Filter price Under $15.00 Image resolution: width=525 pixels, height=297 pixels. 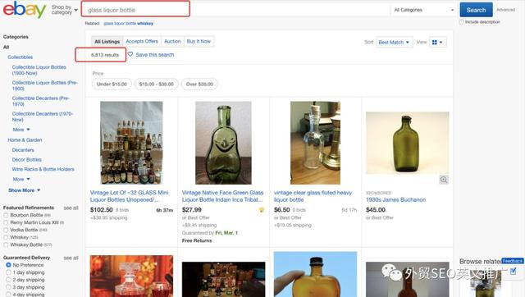(x=112, y=84)
